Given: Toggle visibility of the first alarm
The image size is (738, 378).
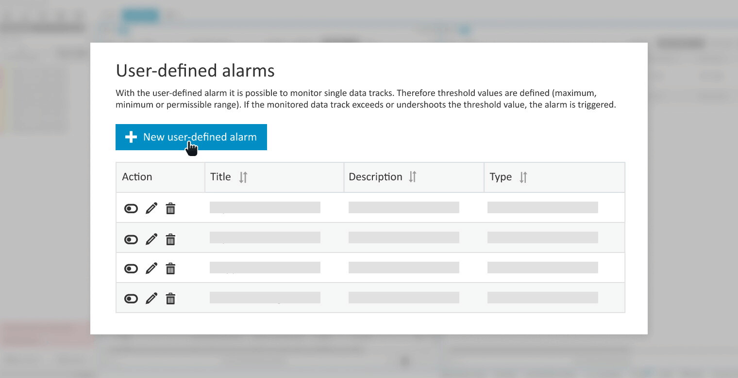Looking at the screenshot, I should pyautogui.click(x=131, y=208).
